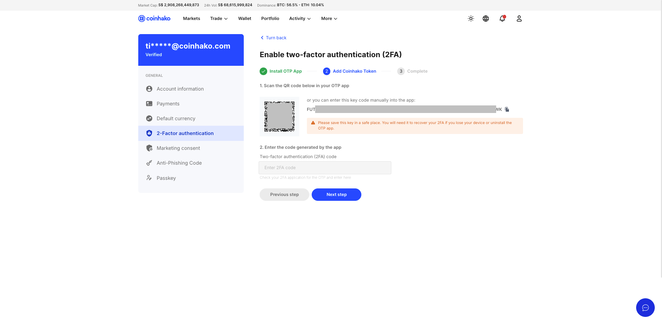Open the notifications bell
The height and width of the screenshot is (320, 662).
click(502, 19)
